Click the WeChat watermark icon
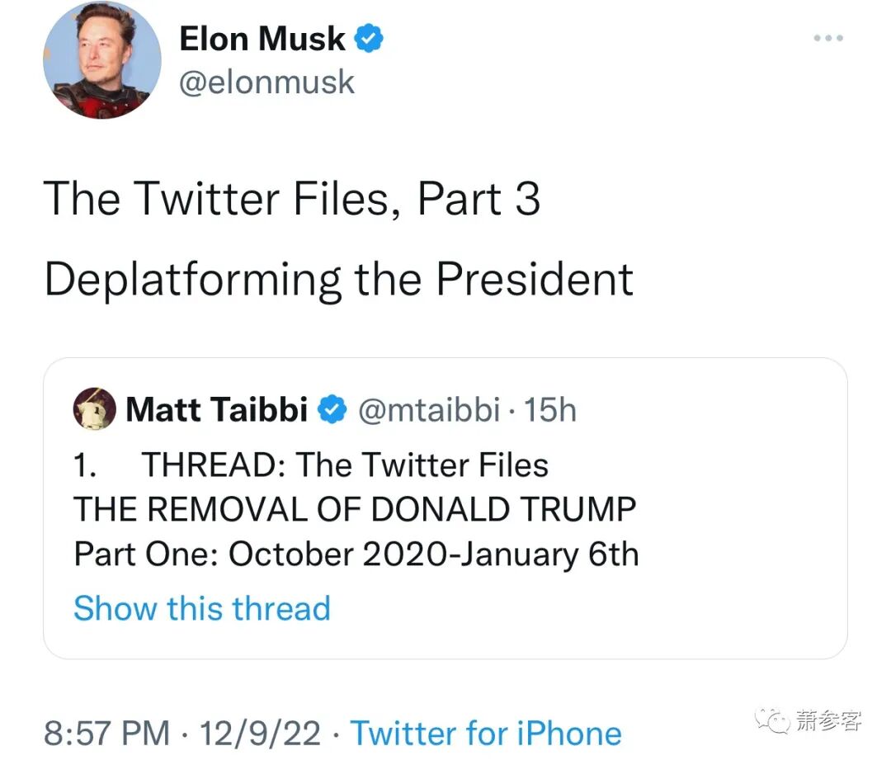The width and height of the screenshot is (891, 760). (775, 720)
